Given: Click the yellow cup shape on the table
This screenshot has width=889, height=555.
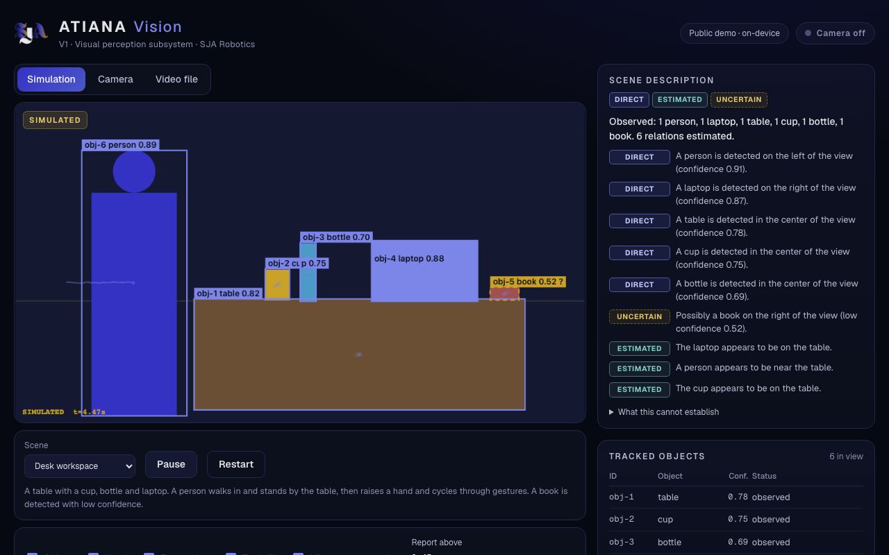Looking at the screenshot, I should [277, 284].
